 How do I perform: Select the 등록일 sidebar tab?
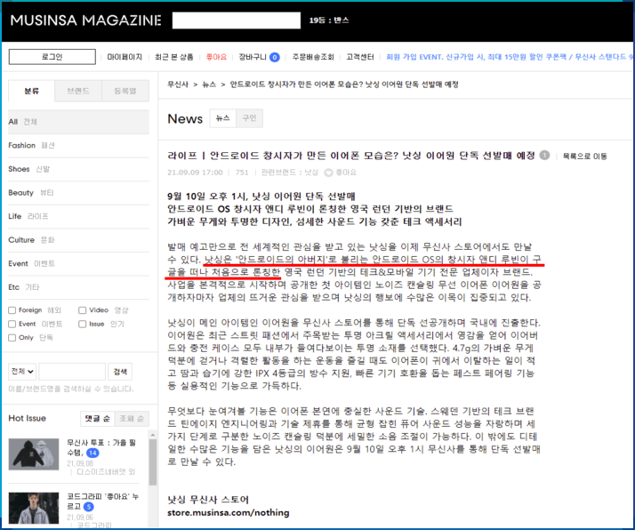point(125,91)
